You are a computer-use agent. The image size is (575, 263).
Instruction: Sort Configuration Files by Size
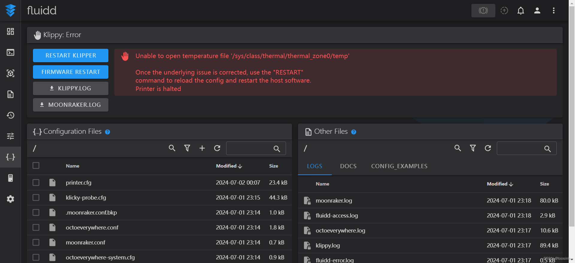pyautogui.click(x=273, y=166)
